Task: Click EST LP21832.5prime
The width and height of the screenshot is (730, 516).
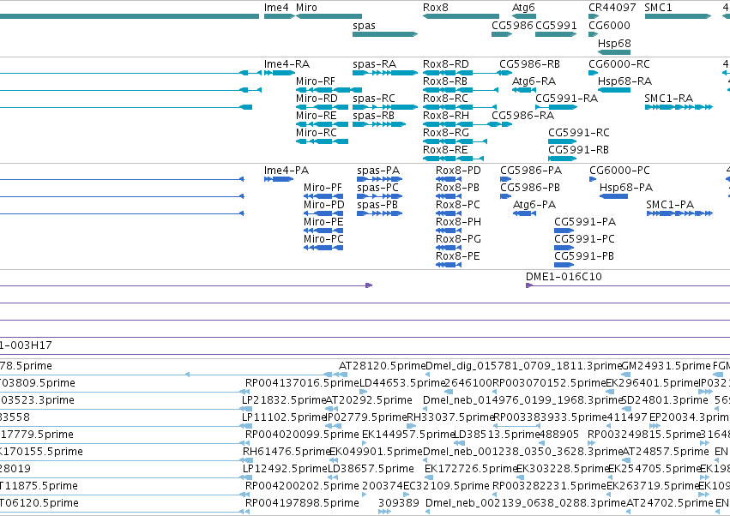Action: (x=285, y=400)
